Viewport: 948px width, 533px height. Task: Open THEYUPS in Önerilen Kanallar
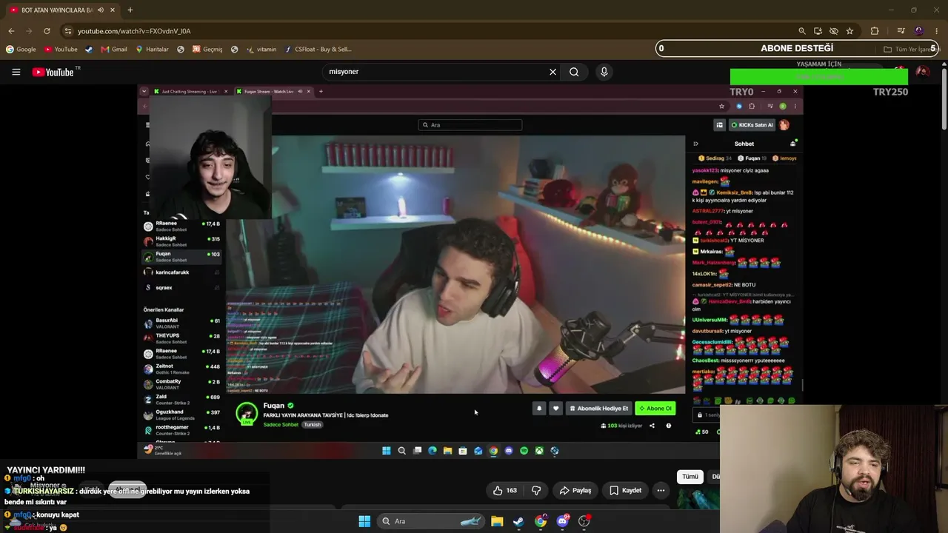(182, 338)
